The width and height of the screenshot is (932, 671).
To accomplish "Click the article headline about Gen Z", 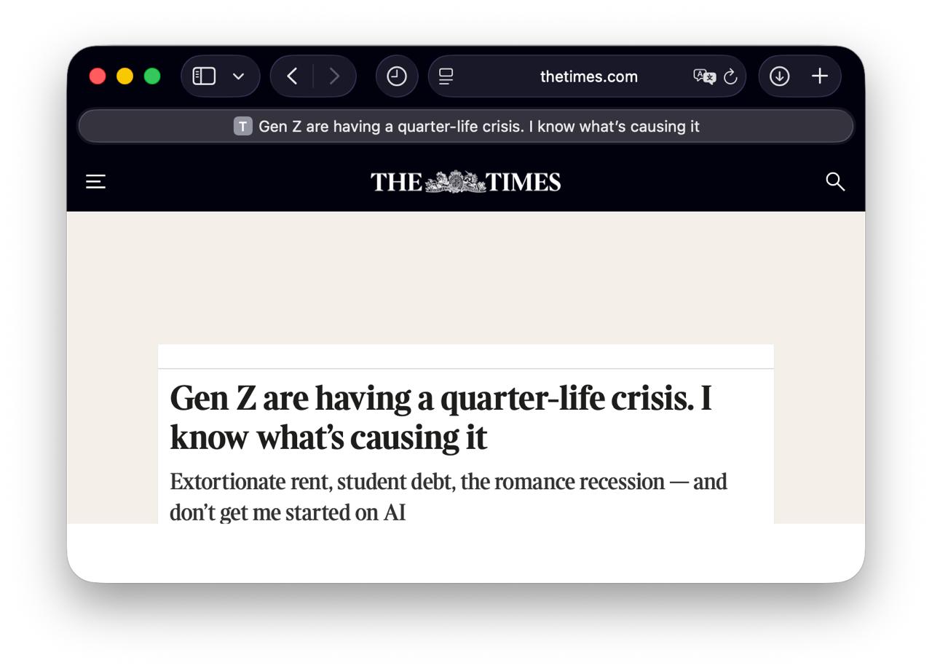I will point(441,418).
